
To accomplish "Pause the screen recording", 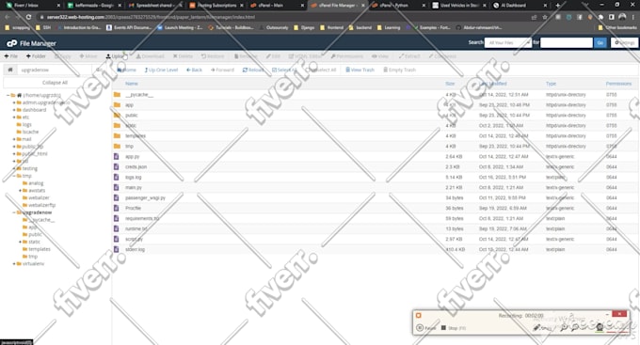I will point(426,328).
